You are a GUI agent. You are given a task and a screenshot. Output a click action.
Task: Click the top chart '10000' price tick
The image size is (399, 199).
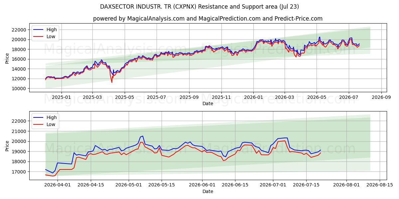coord(20,89)
